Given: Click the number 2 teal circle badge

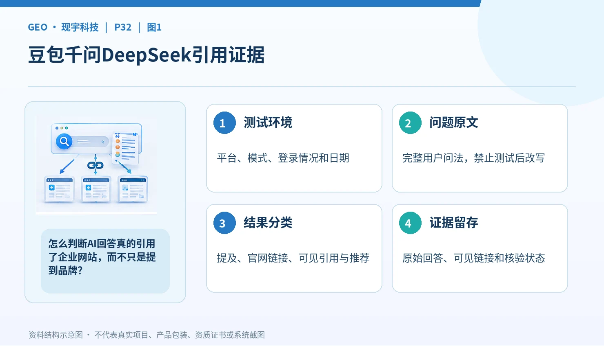Looking at the screenshot, I should pos(410,123).
